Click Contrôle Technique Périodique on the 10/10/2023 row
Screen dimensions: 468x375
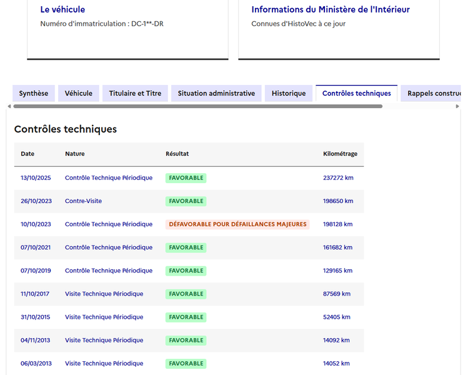point(109,224)
